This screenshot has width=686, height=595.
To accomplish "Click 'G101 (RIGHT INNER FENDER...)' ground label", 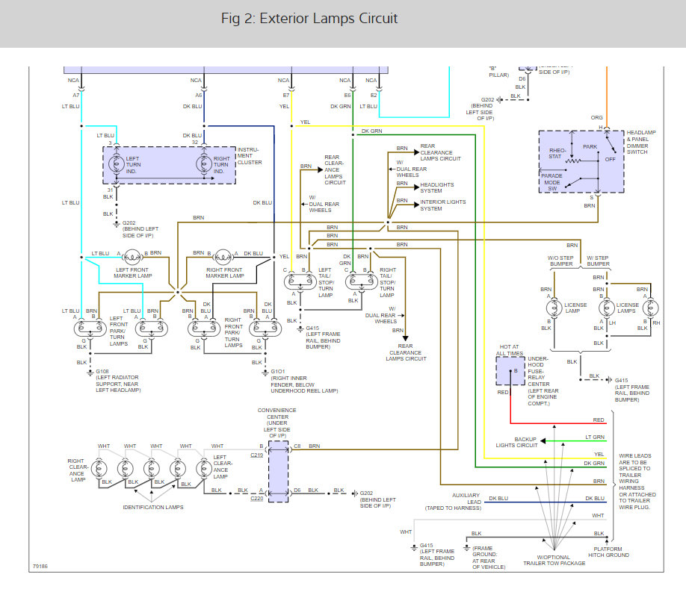I will (304, 381).
